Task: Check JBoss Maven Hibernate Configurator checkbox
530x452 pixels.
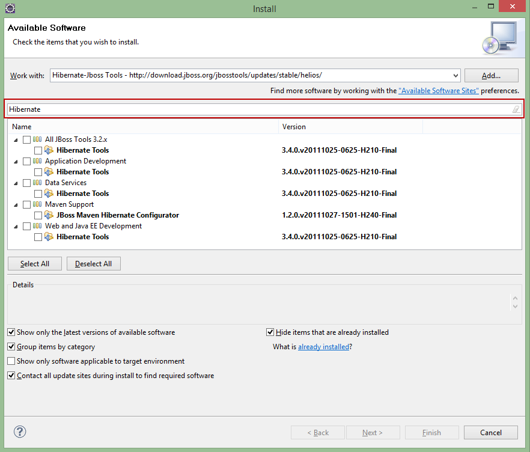Action: click(x=38, y=215)
